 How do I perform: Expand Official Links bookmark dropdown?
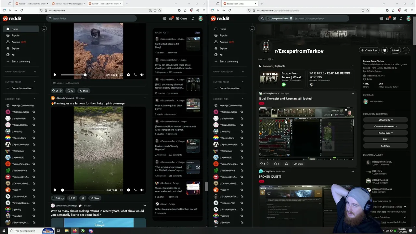pos(385,120)
